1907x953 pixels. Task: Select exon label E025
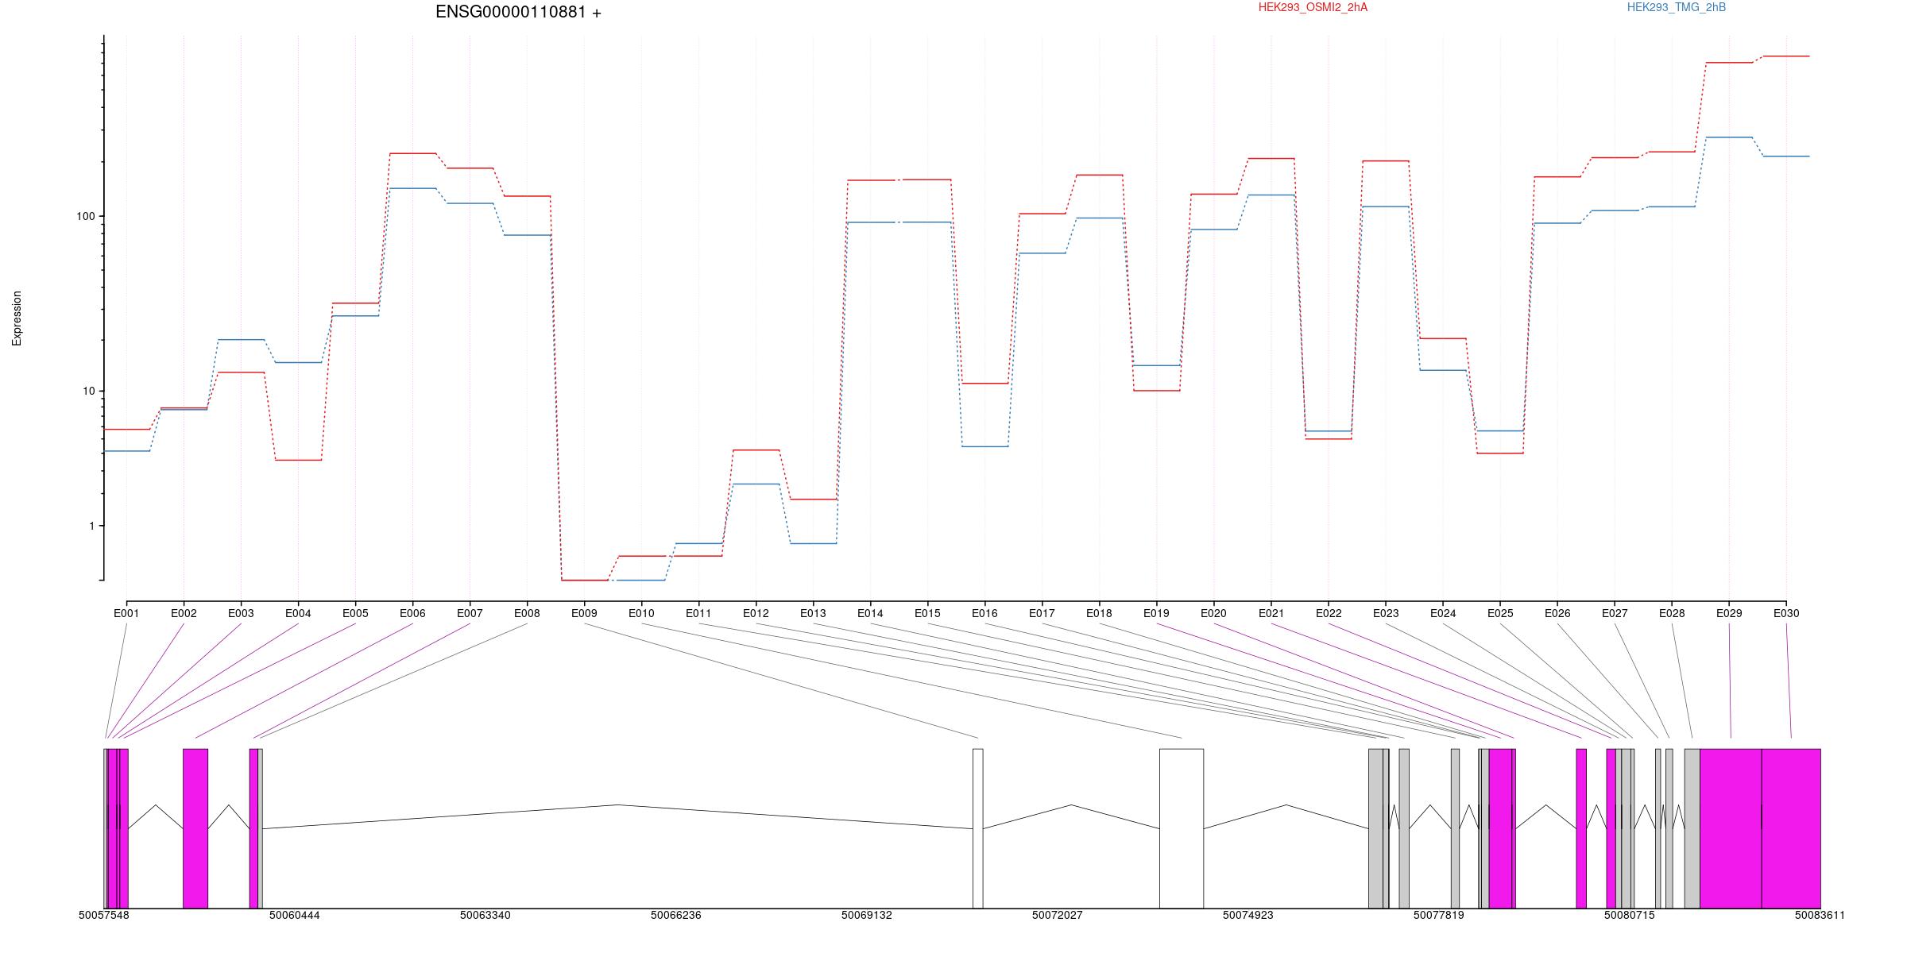(1500, 613)
